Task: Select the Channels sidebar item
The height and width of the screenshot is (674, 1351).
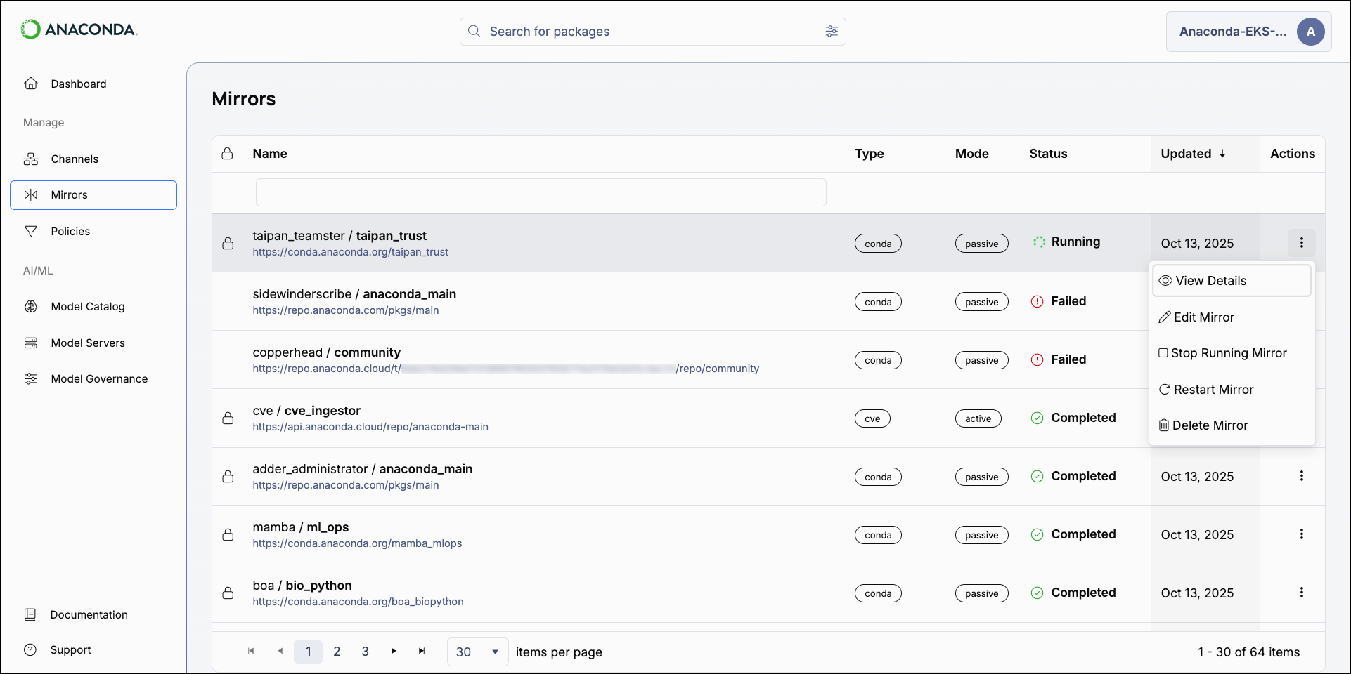Action: tap(31, 159)
